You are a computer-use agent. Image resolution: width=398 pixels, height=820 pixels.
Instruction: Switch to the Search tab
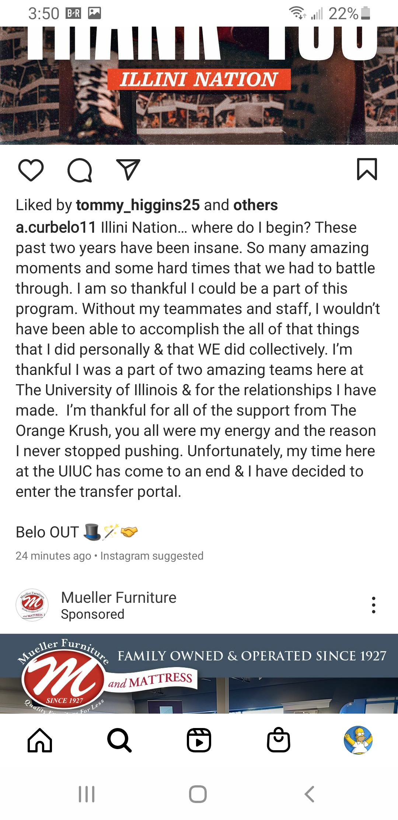(x=119, y=741)
